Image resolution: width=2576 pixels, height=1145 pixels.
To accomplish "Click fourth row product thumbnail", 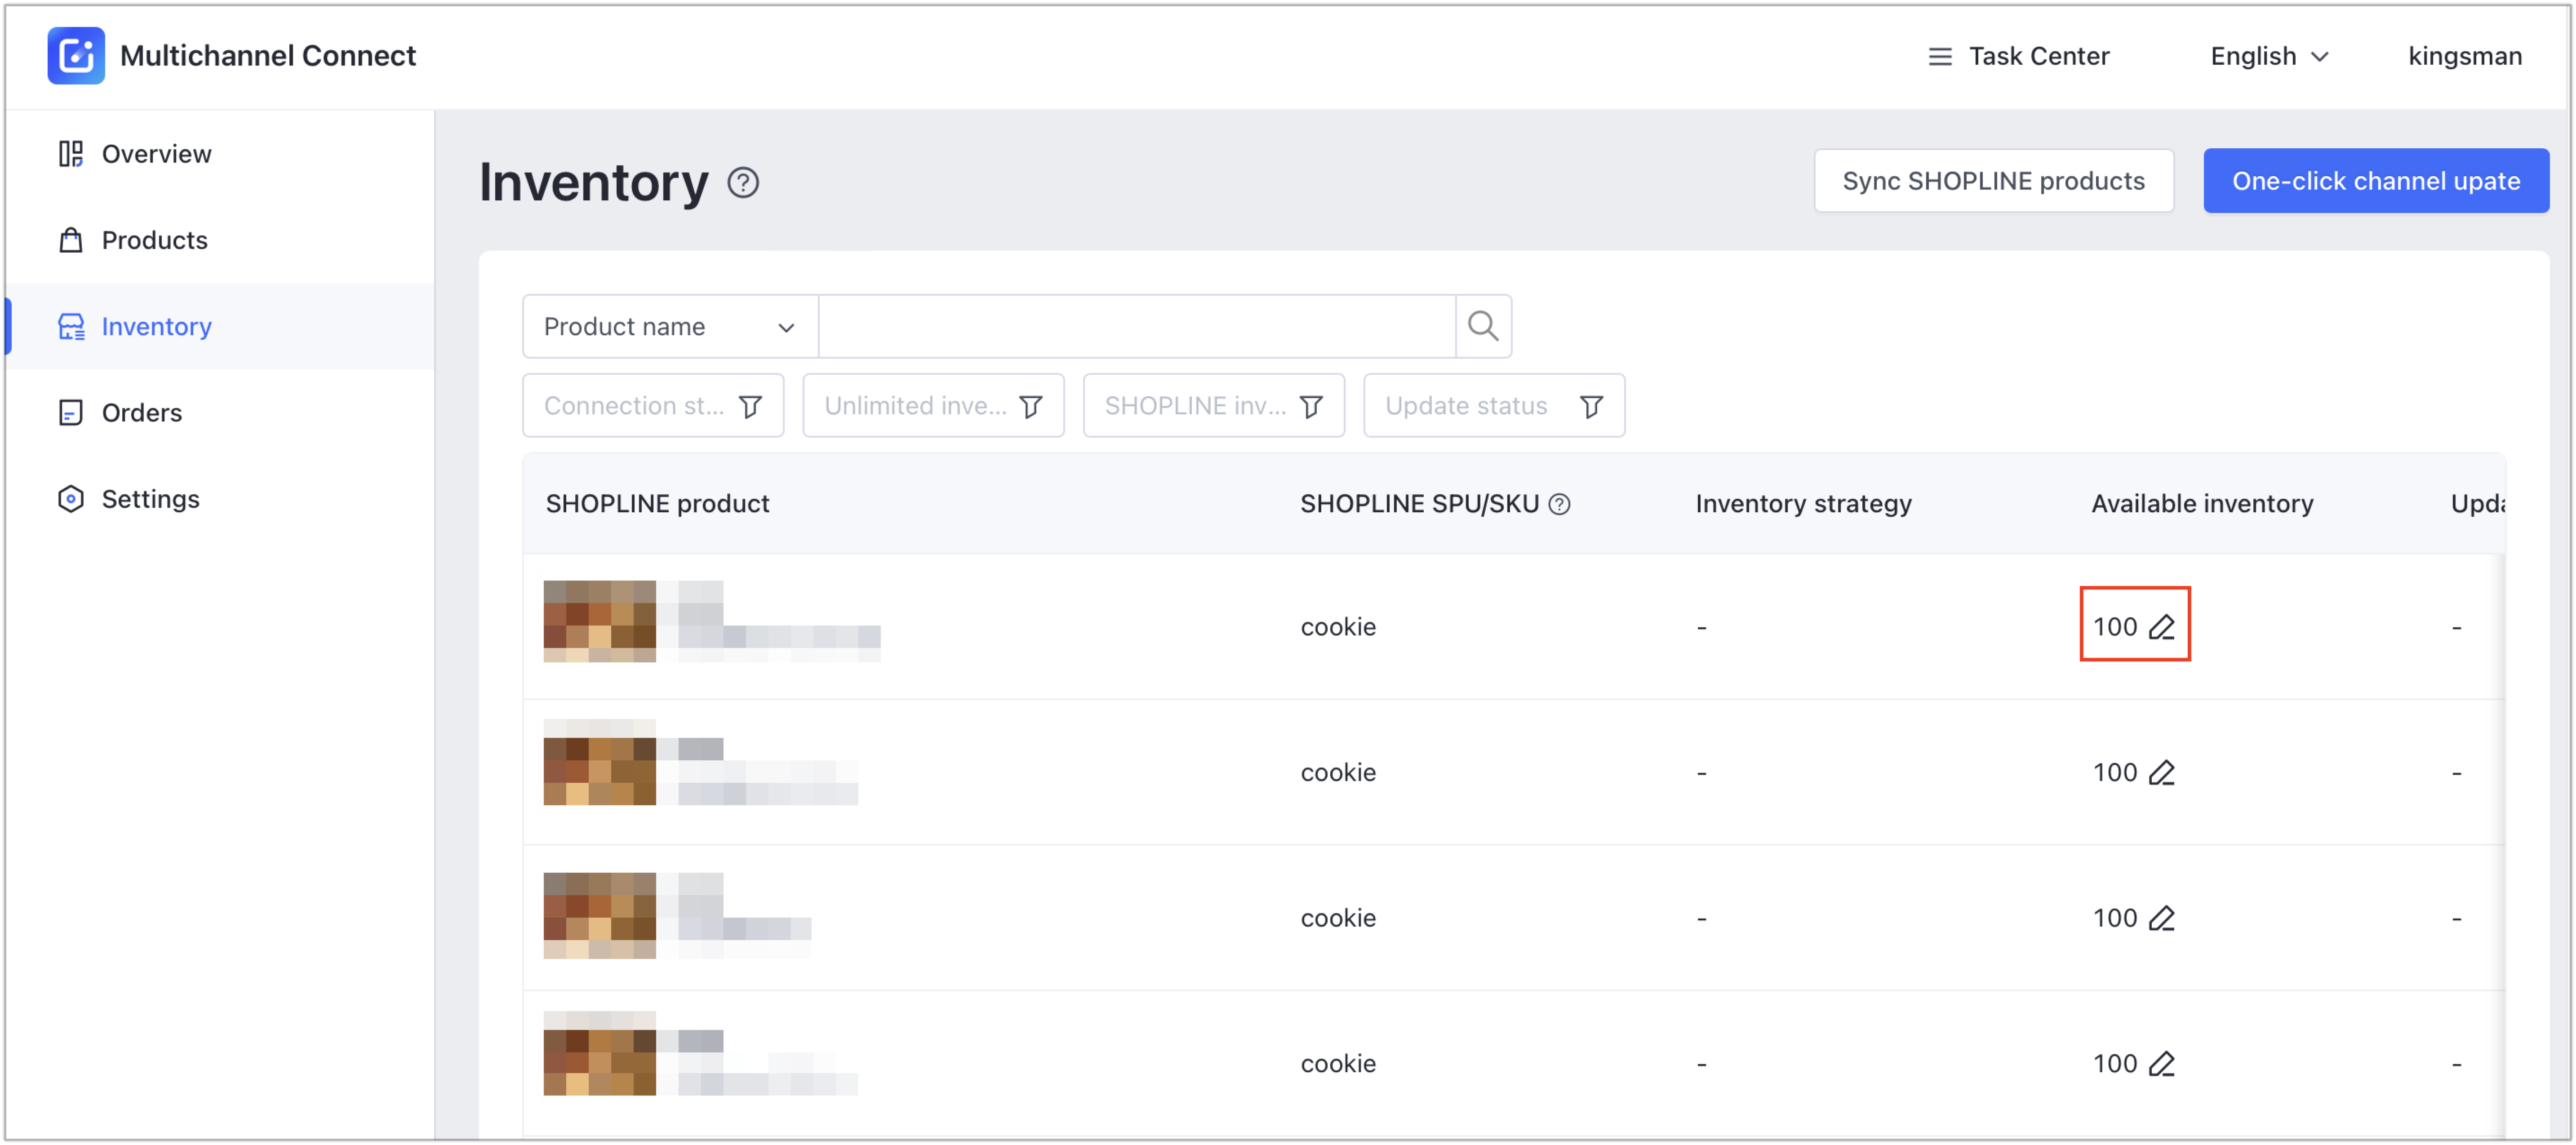I will coord(599,1053).
